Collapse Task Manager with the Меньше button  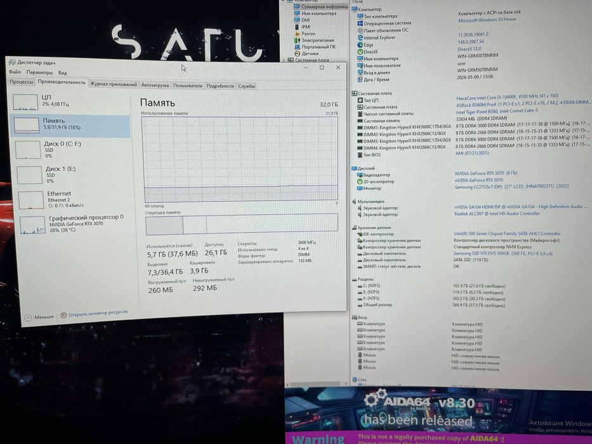point(39,317)
